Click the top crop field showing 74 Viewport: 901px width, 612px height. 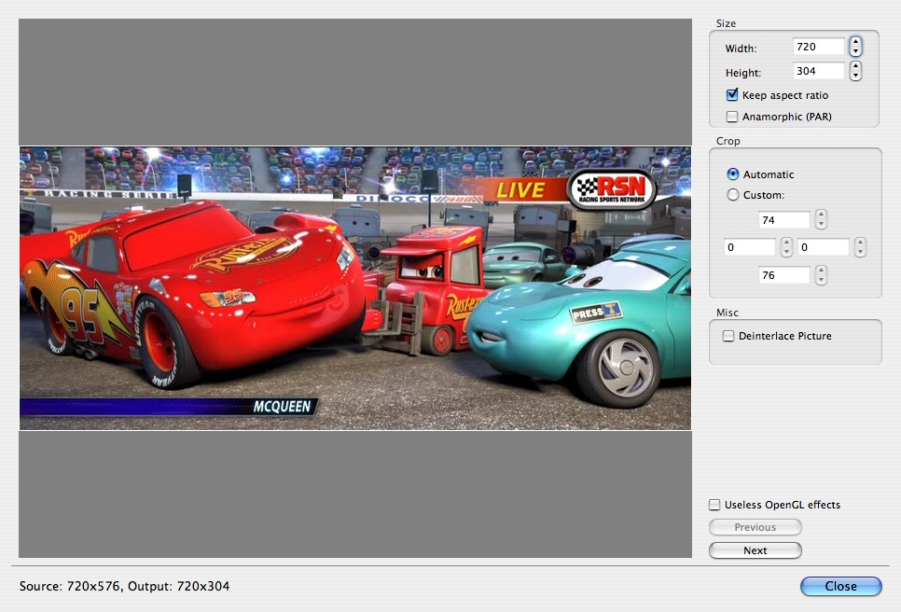pos(783,219)
